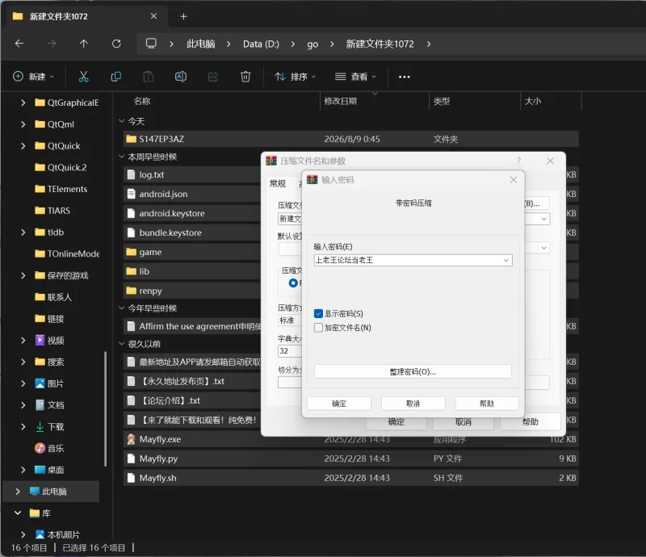Collapse the 很久以前 group
The height and width of the screenshot is (557, 646).
122,344
